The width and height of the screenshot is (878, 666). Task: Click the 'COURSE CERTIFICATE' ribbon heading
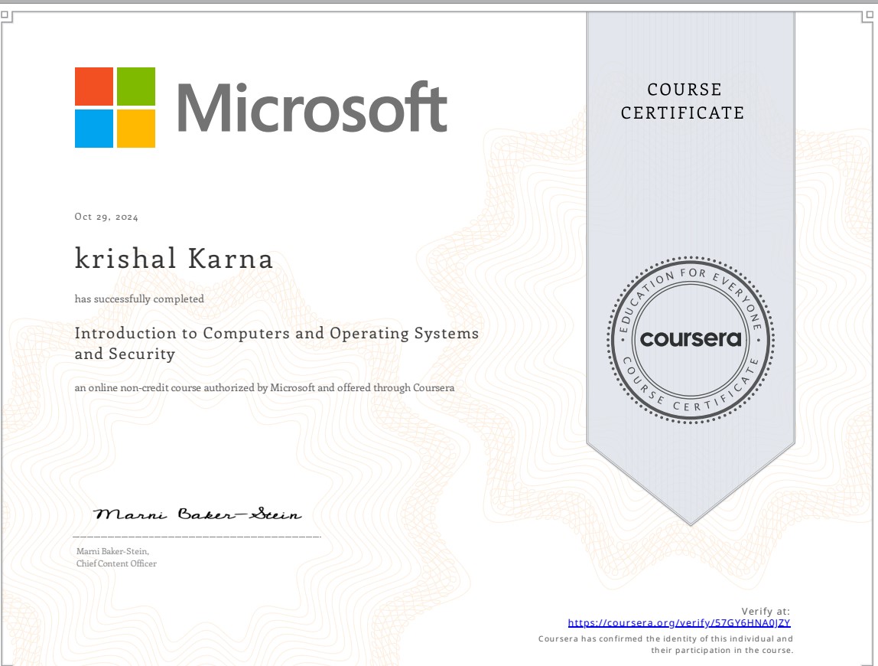[x=682, y=101]
